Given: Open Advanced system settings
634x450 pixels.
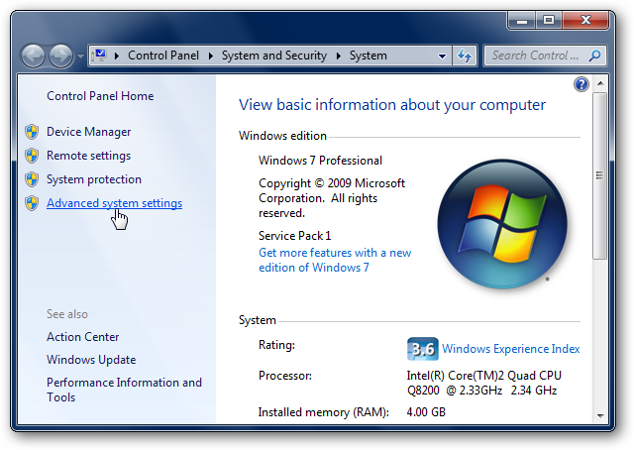Looking at the screenshot, I should (x=115, y=203).
